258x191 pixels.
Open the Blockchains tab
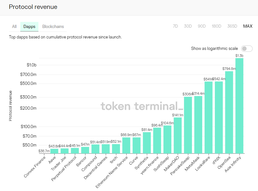pyautogui.click(x=53, y=26)
